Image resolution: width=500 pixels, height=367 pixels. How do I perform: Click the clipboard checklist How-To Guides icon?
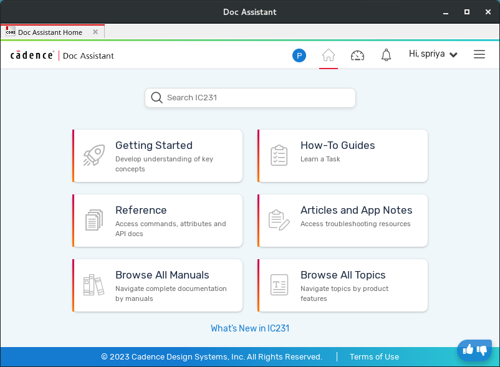tap(279, 156)
